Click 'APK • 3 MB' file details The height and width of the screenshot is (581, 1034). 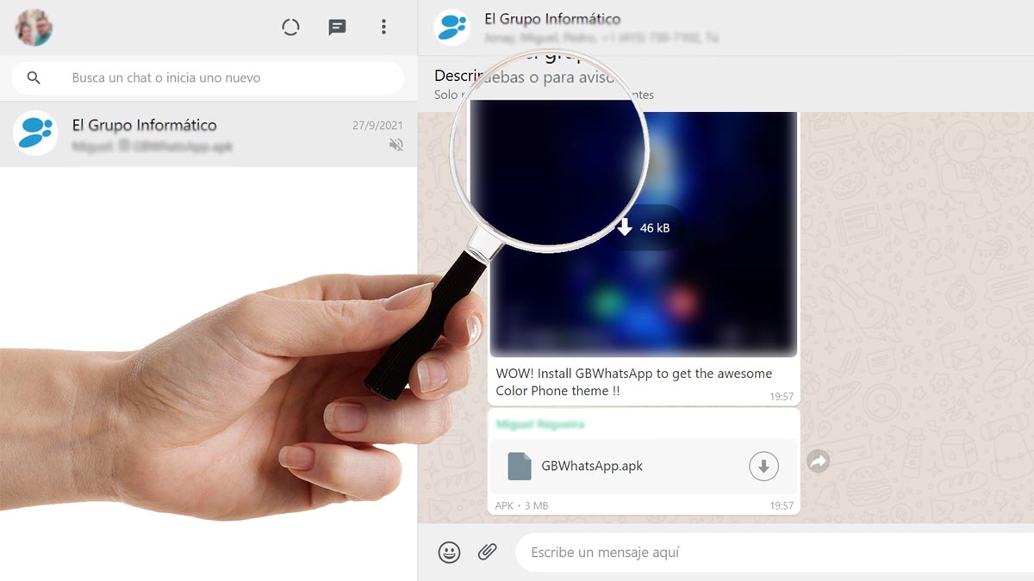521,505
